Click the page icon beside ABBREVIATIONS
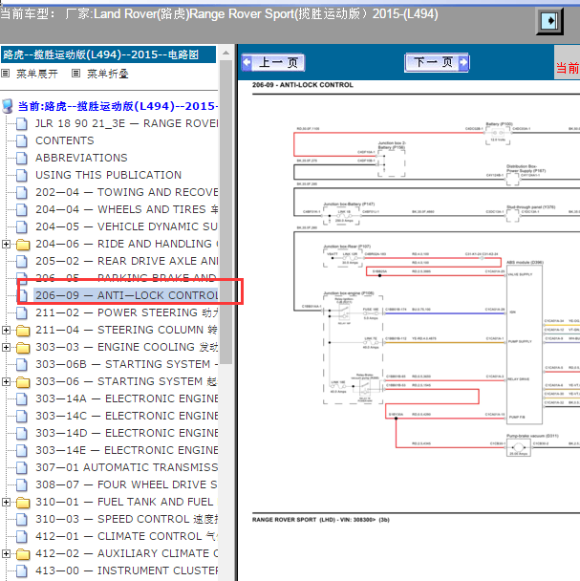580x581 pixels. 22,159
